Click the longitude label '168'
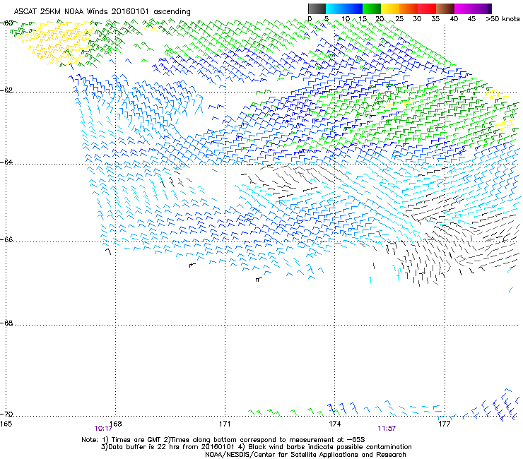 tap(116, 424)
